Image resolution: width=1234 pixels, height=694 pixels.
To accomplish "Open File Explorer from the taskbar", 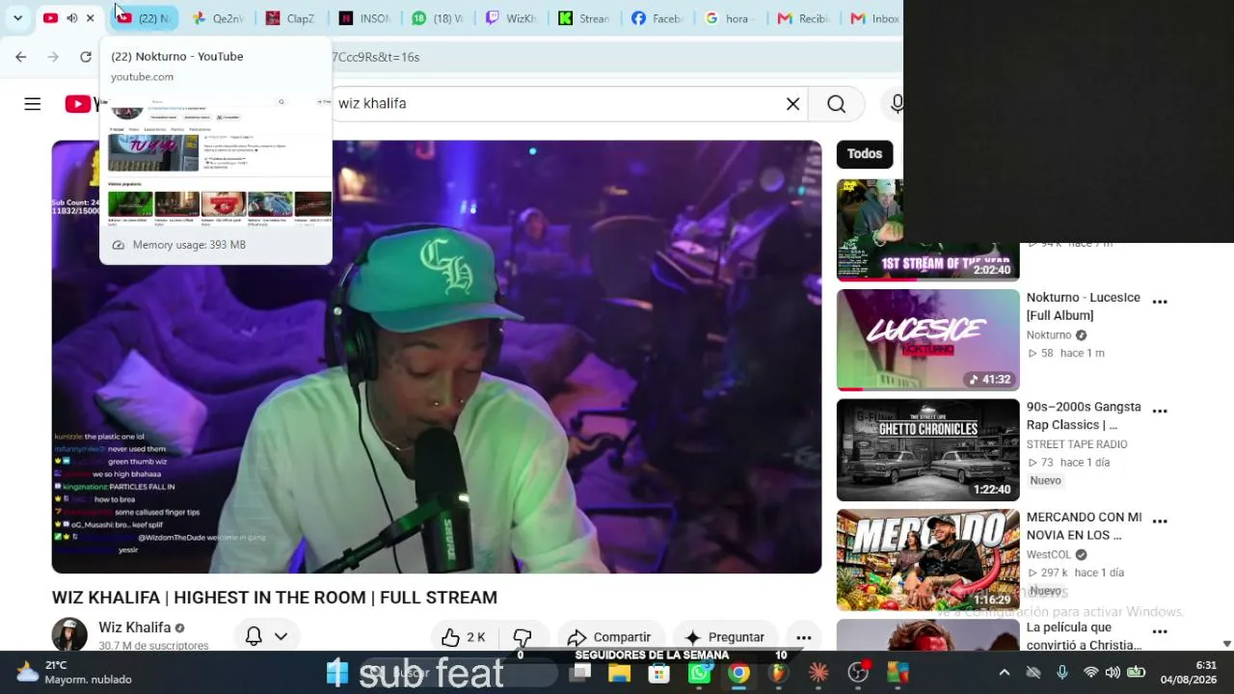I will (619, 673).
